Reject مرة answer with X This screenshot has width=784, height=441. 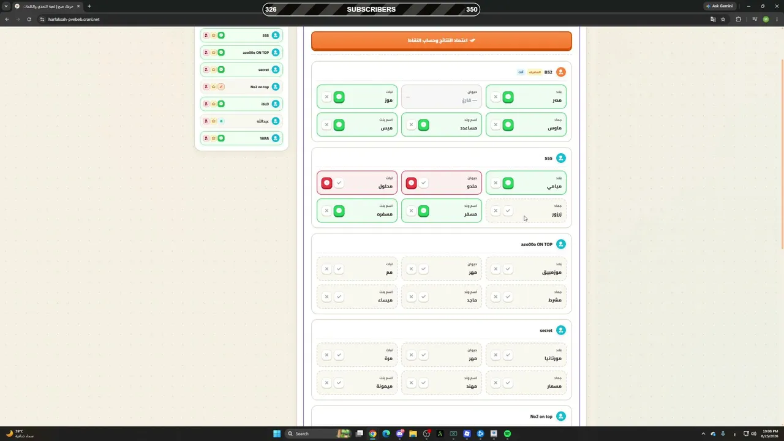click(x=326, y=355)
